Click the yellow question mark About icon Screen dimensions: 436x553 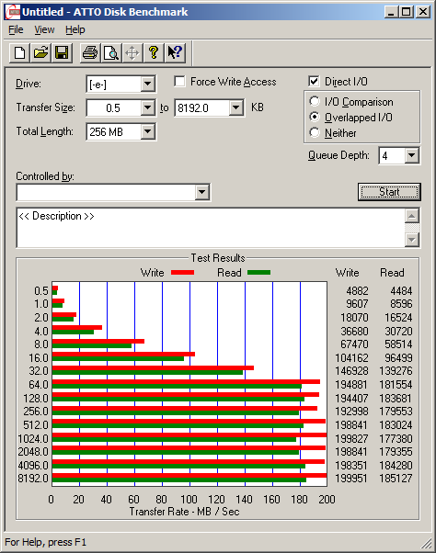(x=154, y=53)
